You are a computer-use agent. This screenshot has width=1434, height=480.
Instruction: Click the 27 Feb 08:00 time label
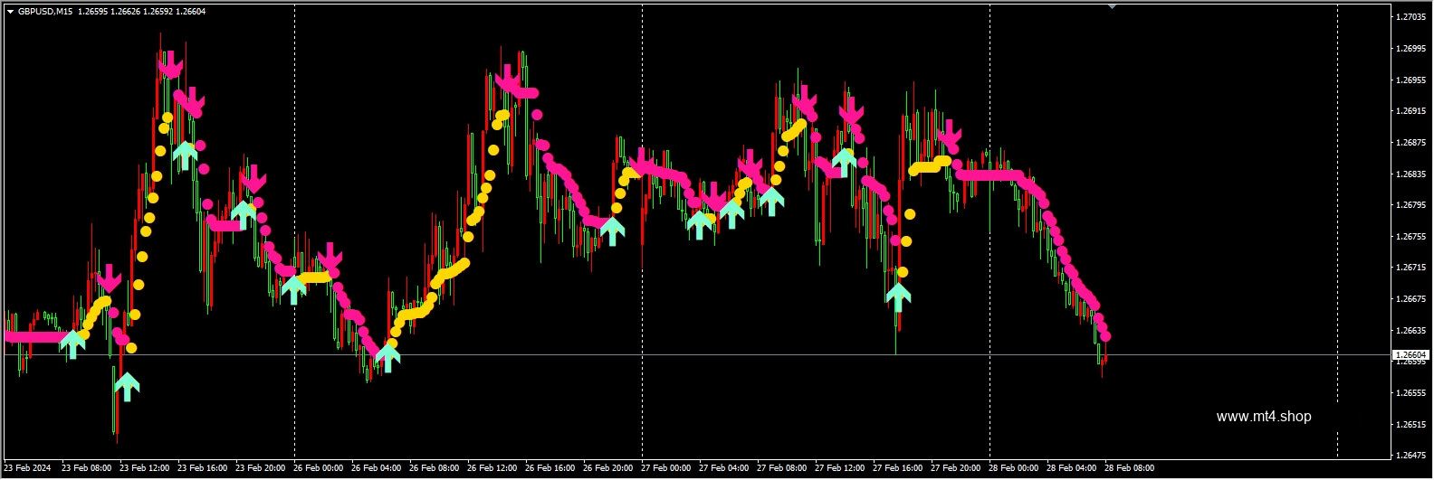coord(782,468)
